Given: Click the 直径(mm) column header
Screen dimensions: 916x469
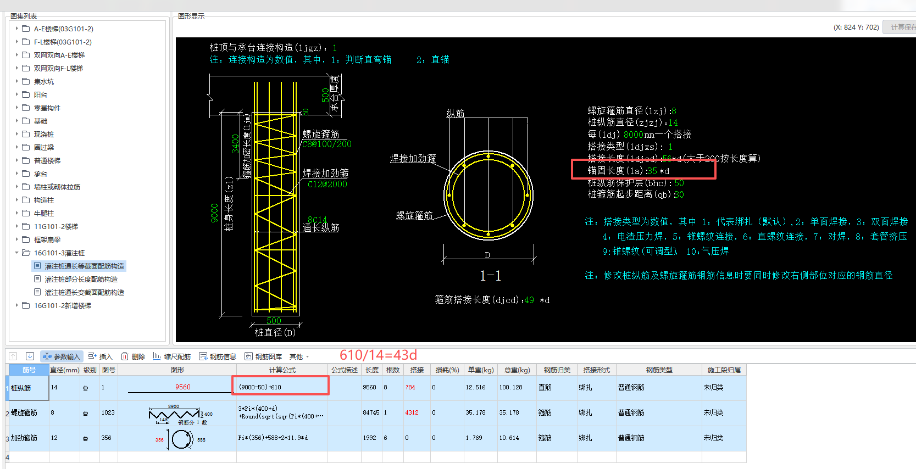Looking at the screenshot, I should coord(64,370).
